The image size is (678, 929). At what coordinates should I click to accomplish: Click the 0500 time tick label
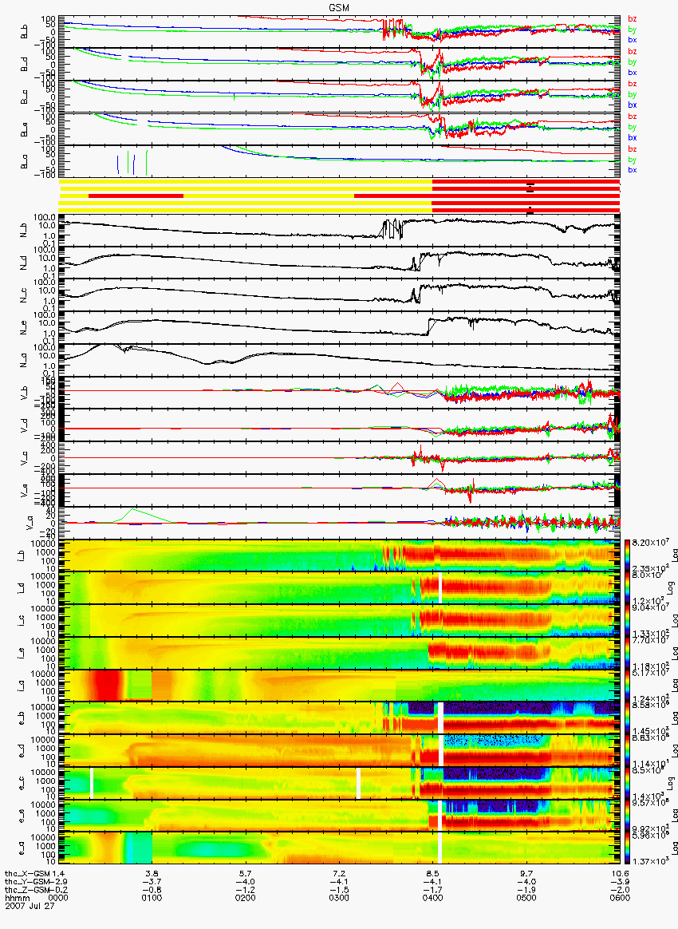526,898
